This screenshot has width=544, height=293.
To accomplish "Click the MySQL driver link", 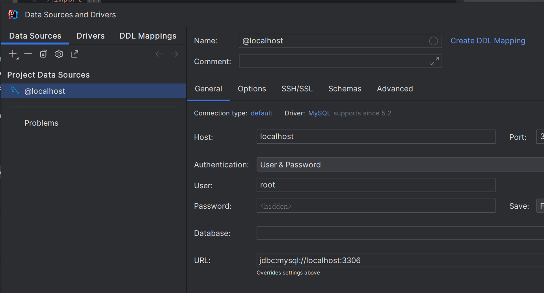I will tap(319, 113).
